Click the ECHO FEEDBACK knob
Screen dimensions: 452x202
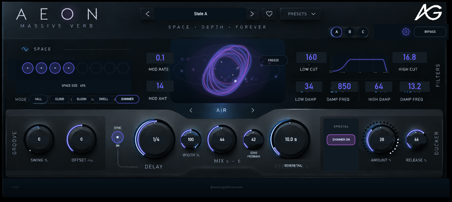[253, 139]
